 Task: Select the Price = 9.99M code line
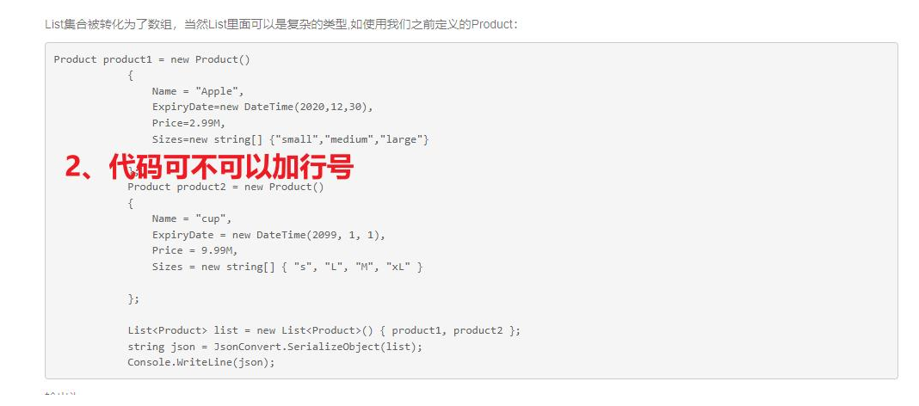point(194,251)
